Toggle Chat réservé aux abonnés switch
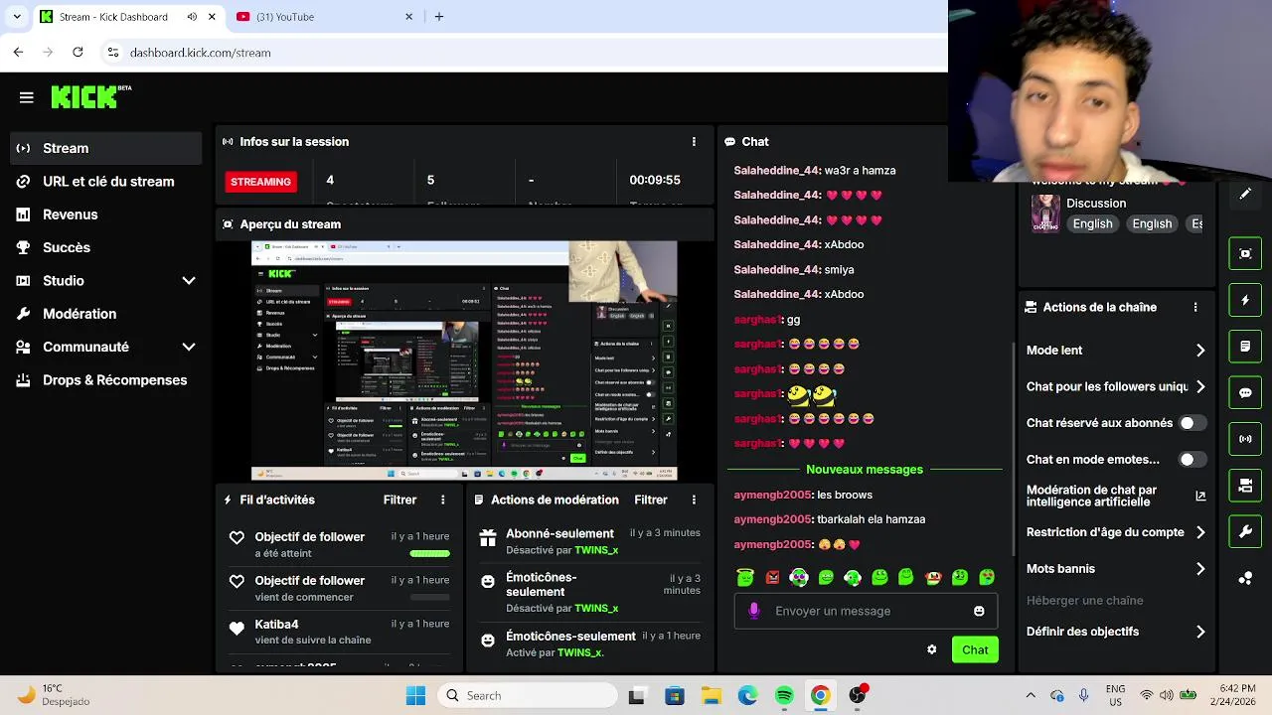1272x715 pixels. coord(1192,423)
